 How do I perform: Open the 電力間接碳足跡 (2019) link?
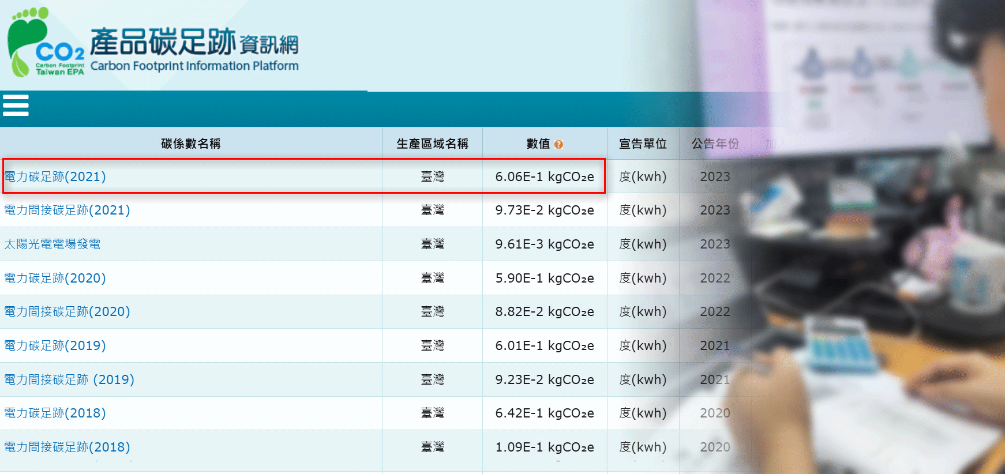coord(69,379)
